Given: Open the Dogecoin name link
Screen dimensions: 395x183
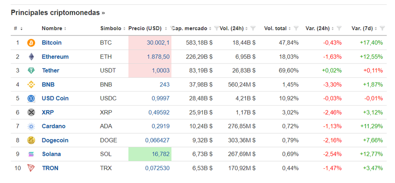Looking at the screenshot, I should (x=55, y=140).
